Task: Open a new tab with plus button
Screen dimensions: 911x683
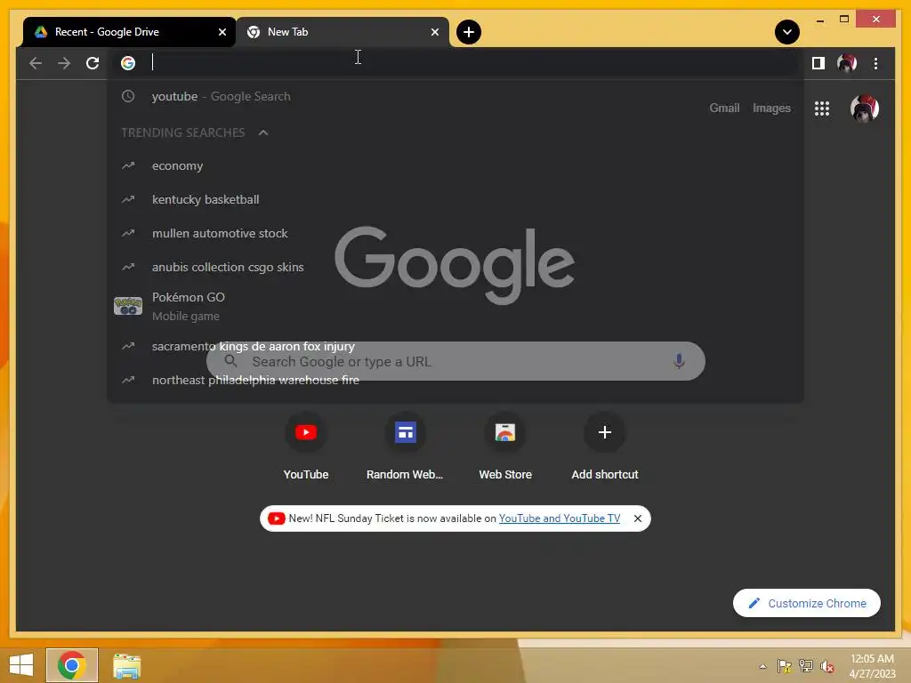Action: (469, 32)
